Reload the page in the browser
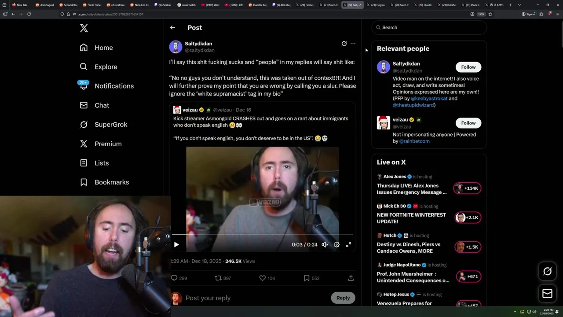 [x=29, y=14]
